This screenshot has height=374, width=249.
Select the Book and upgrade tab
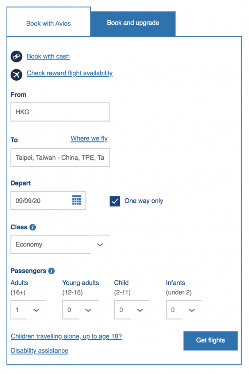coord(133,23)
